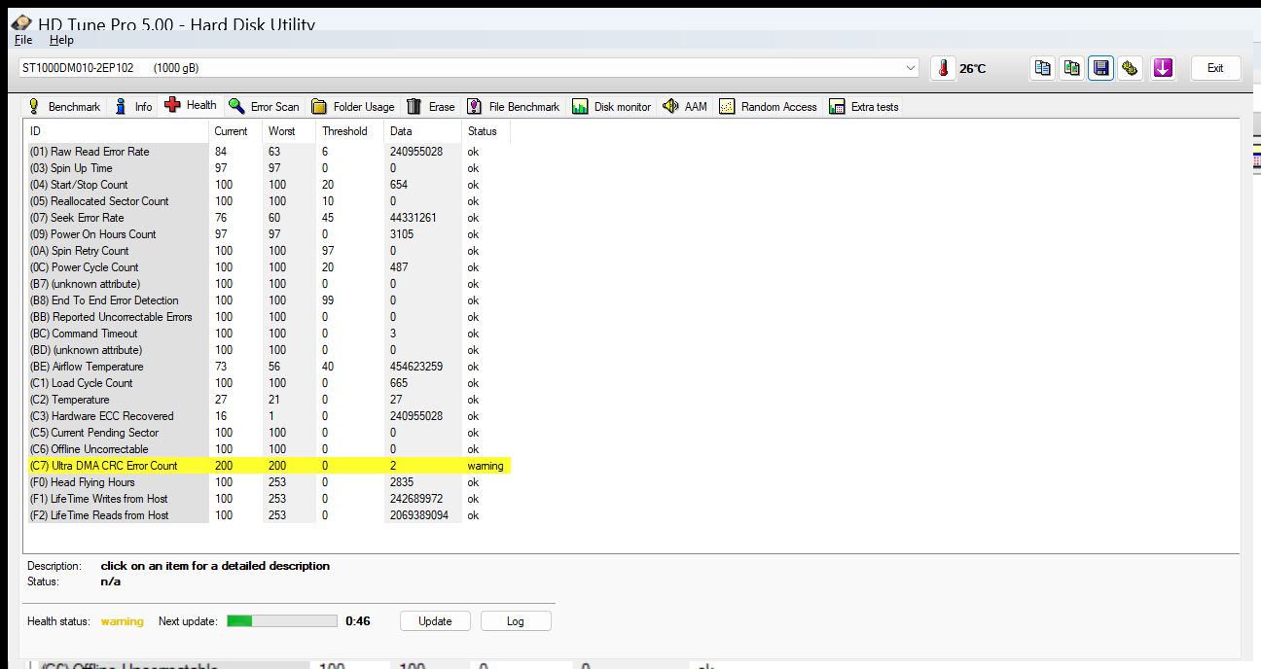Click the Worst column header
The width and height of the screenshot is (1261, 669).
289,131
